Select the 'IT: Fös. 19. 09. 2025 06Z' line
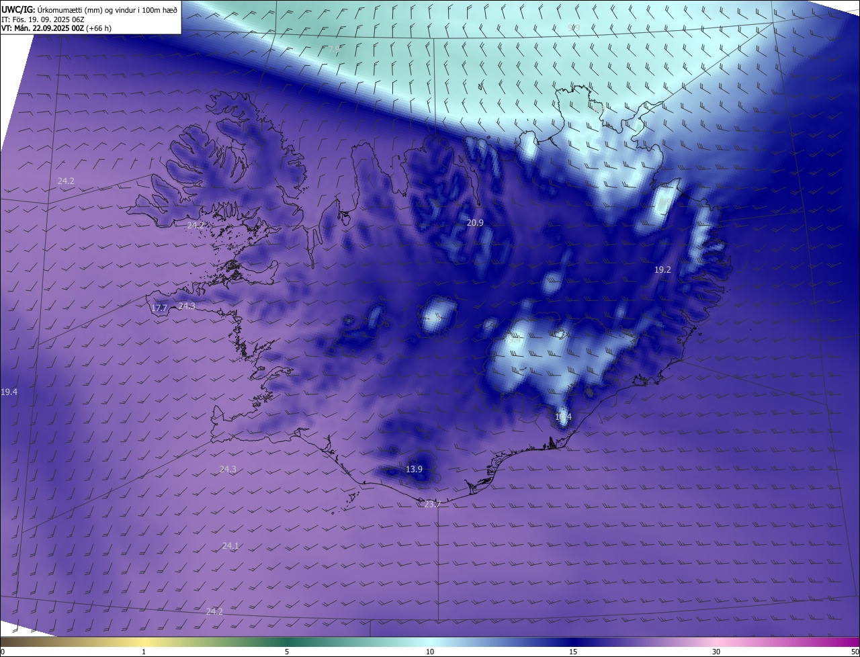The image size is (860, 657). pyautogui.click(x=43, y=19)
